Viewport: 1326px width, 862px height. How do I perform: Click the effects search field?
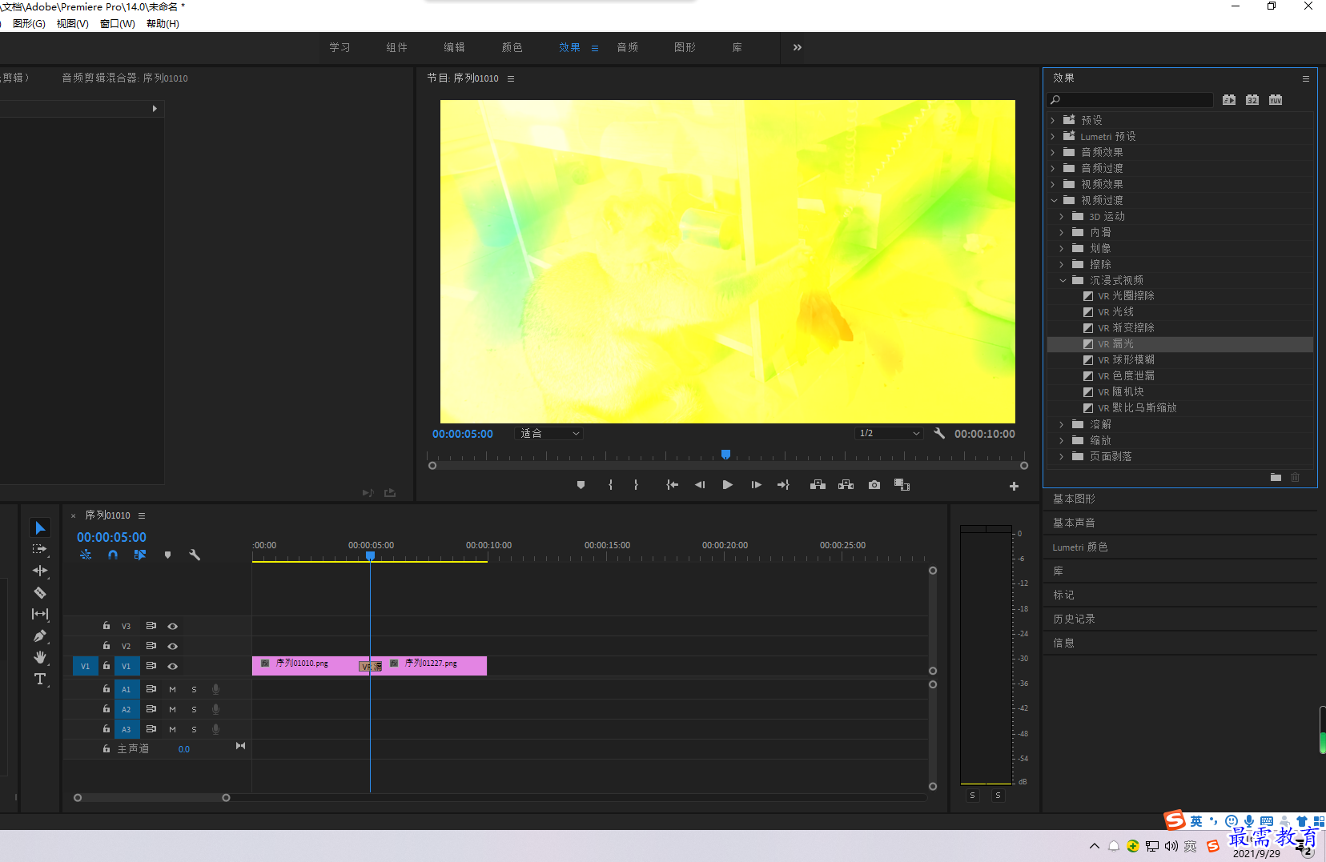click(x=1130, y=100)
